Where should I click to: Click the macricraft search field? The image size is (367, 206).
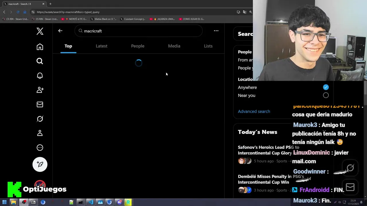click(138, 31)
